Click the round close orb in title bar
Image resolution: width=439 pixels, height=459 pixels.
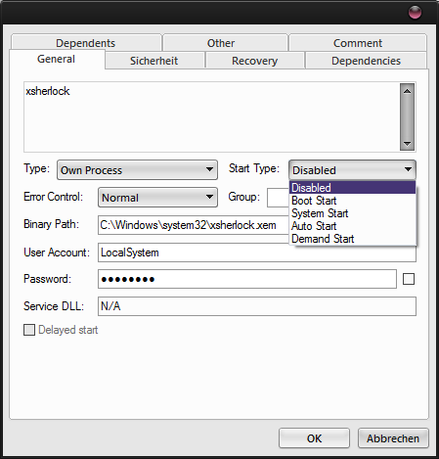[415, 13]
